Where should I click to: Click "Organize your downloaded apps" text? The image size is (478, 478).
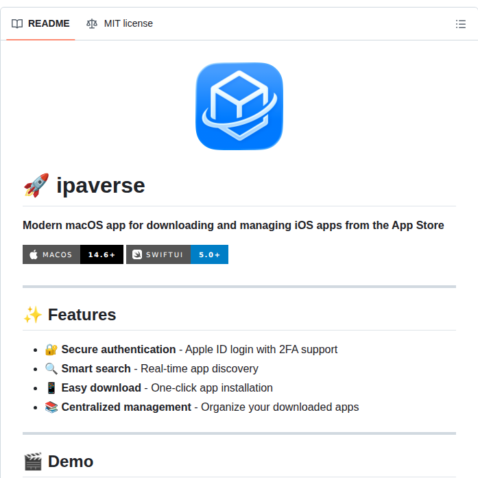(280, 407)
